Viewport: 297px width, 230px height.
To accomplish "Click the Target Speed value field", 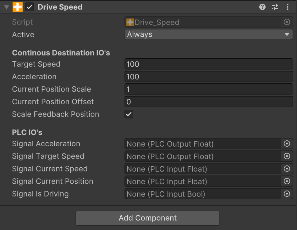I will pyautogui.click(x=209, y=64).
